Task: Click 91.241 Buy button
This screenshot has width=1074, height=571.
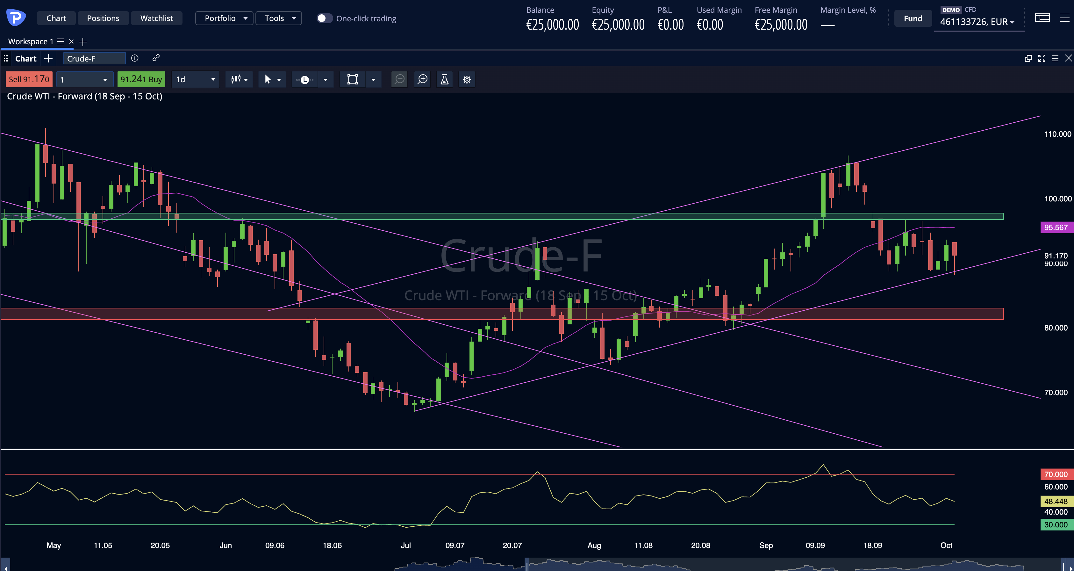Action: tap(141, 79)
